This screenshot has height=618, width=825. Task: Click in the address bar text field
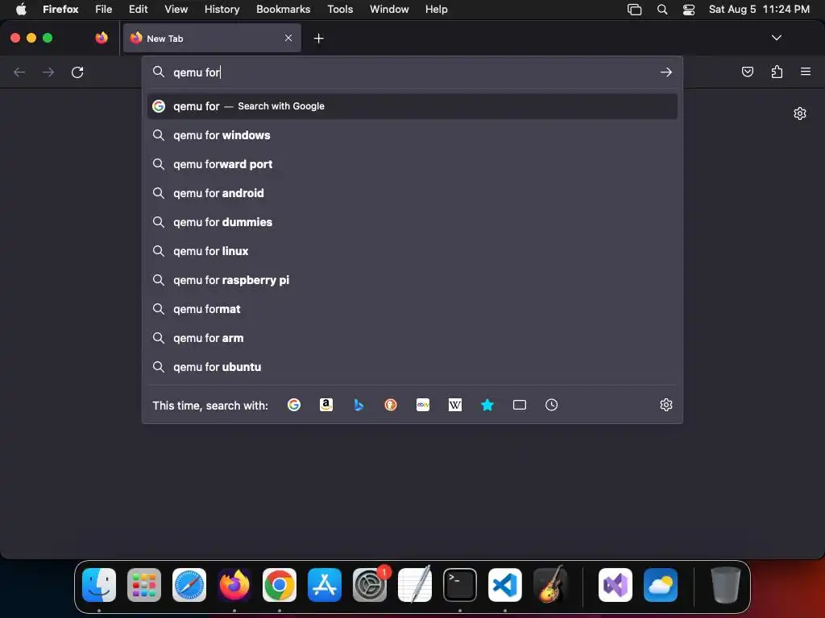(x=413, y=72)
